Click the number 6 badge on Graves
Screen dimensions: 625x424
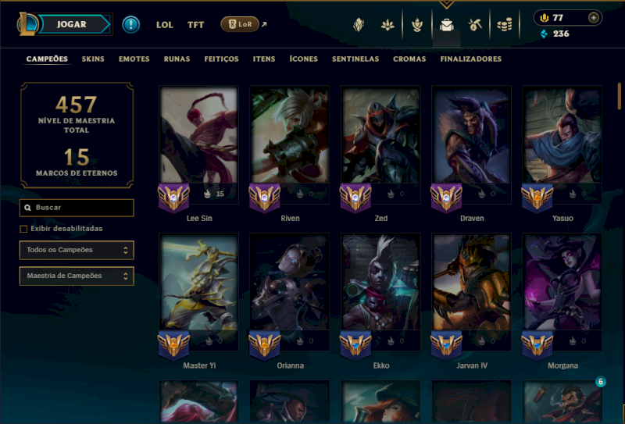click(600, 382)
